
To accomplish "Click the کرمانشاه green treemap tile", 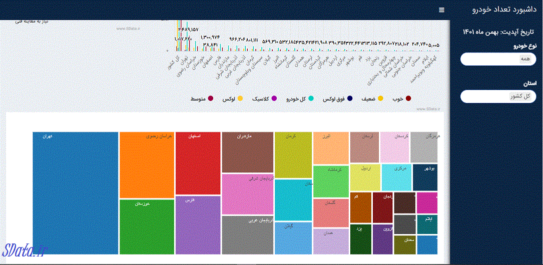I will (x=330, y=181).
